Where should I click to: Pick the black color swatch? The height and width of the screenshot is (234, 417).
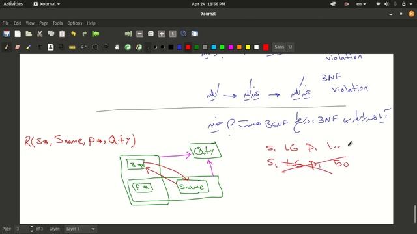[171, 47]
